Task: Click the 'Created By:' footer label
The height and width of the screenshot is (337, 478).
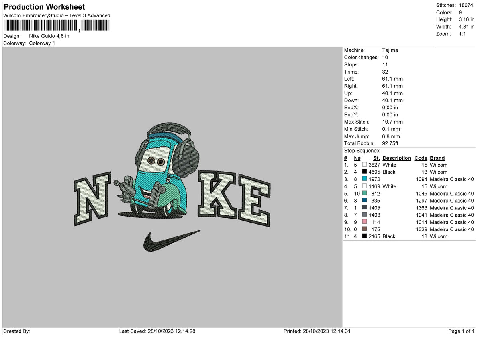Action: [16, 331]
